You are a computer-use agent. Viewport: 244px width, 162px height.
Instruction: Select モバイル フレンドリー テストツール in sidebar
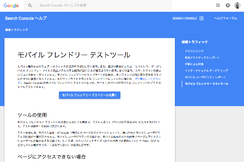pyautogui.click(x=207, y=84)
